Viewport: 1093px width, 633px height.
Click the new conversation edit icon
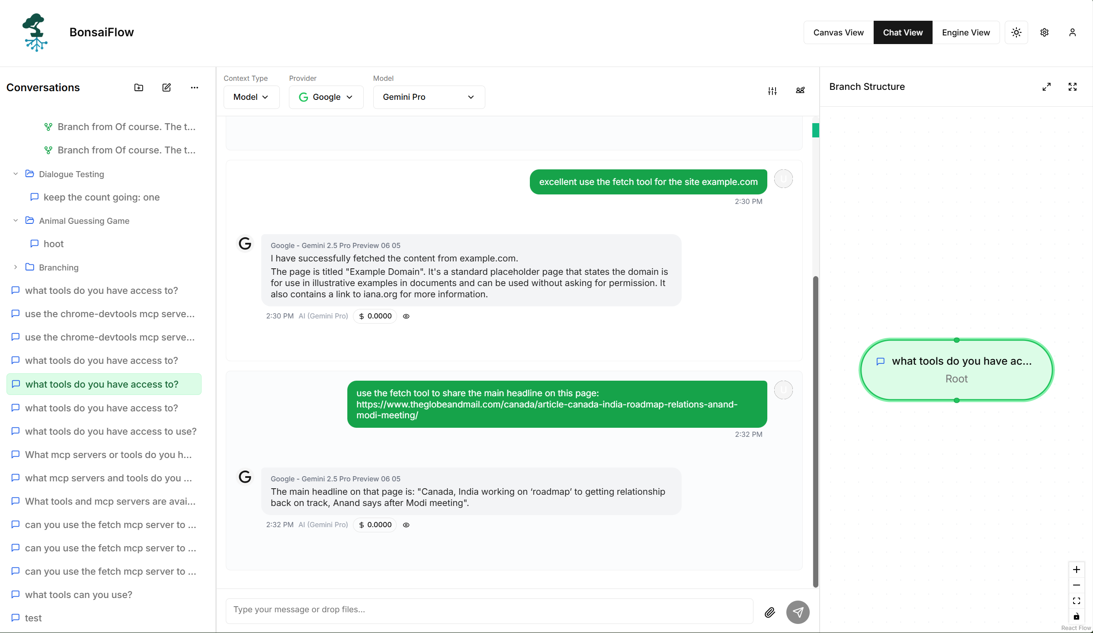click(x=167, y=88)
